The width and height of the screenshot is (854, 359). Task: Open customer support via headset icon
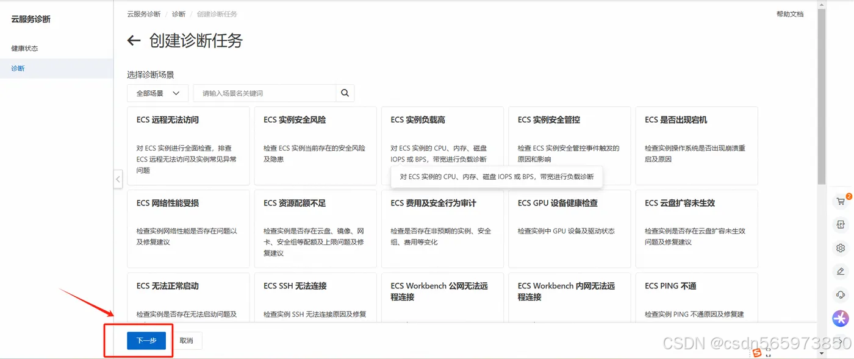[841, 294]
